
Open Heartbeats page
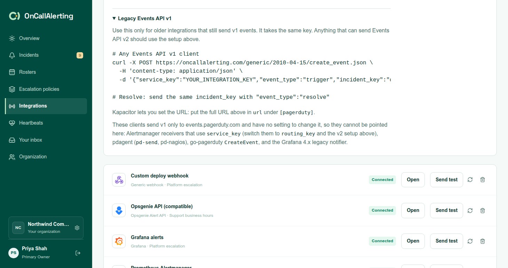click(46, 123)
